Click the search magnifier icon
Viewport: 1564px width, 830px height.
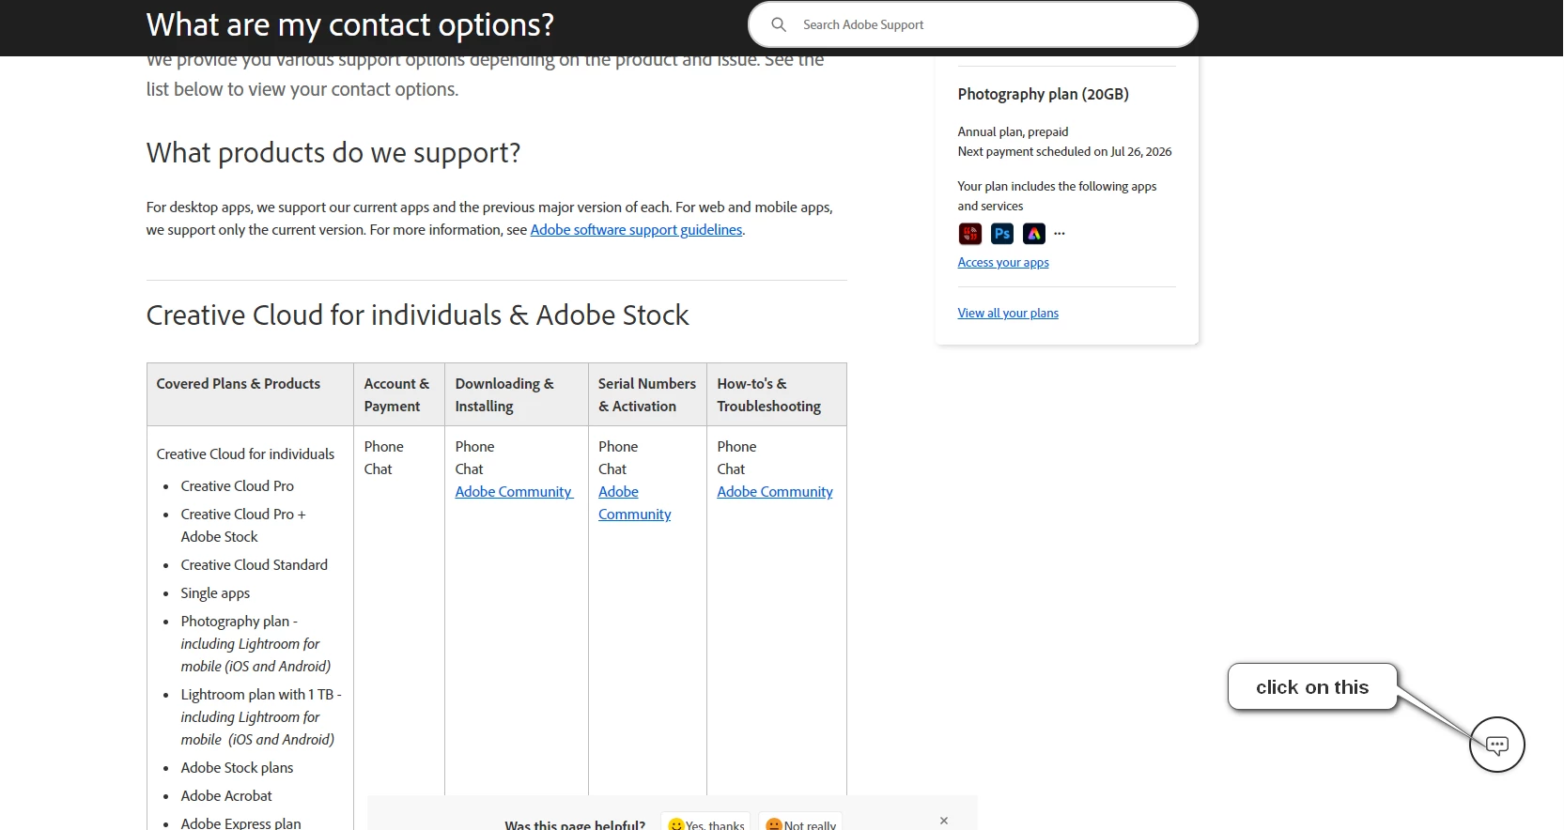pos(779,24)
